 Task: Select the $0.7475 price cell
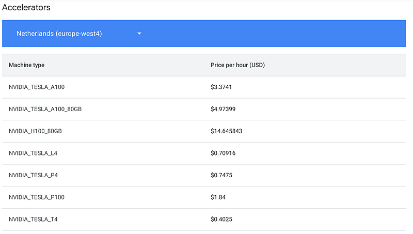pos(221,175)
